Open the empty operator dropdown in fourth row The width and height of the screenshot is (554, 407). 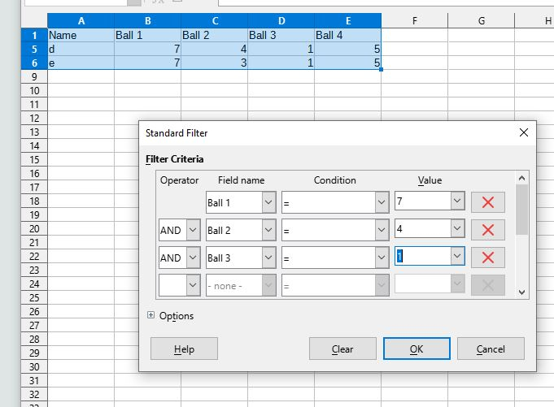point(193,285)
